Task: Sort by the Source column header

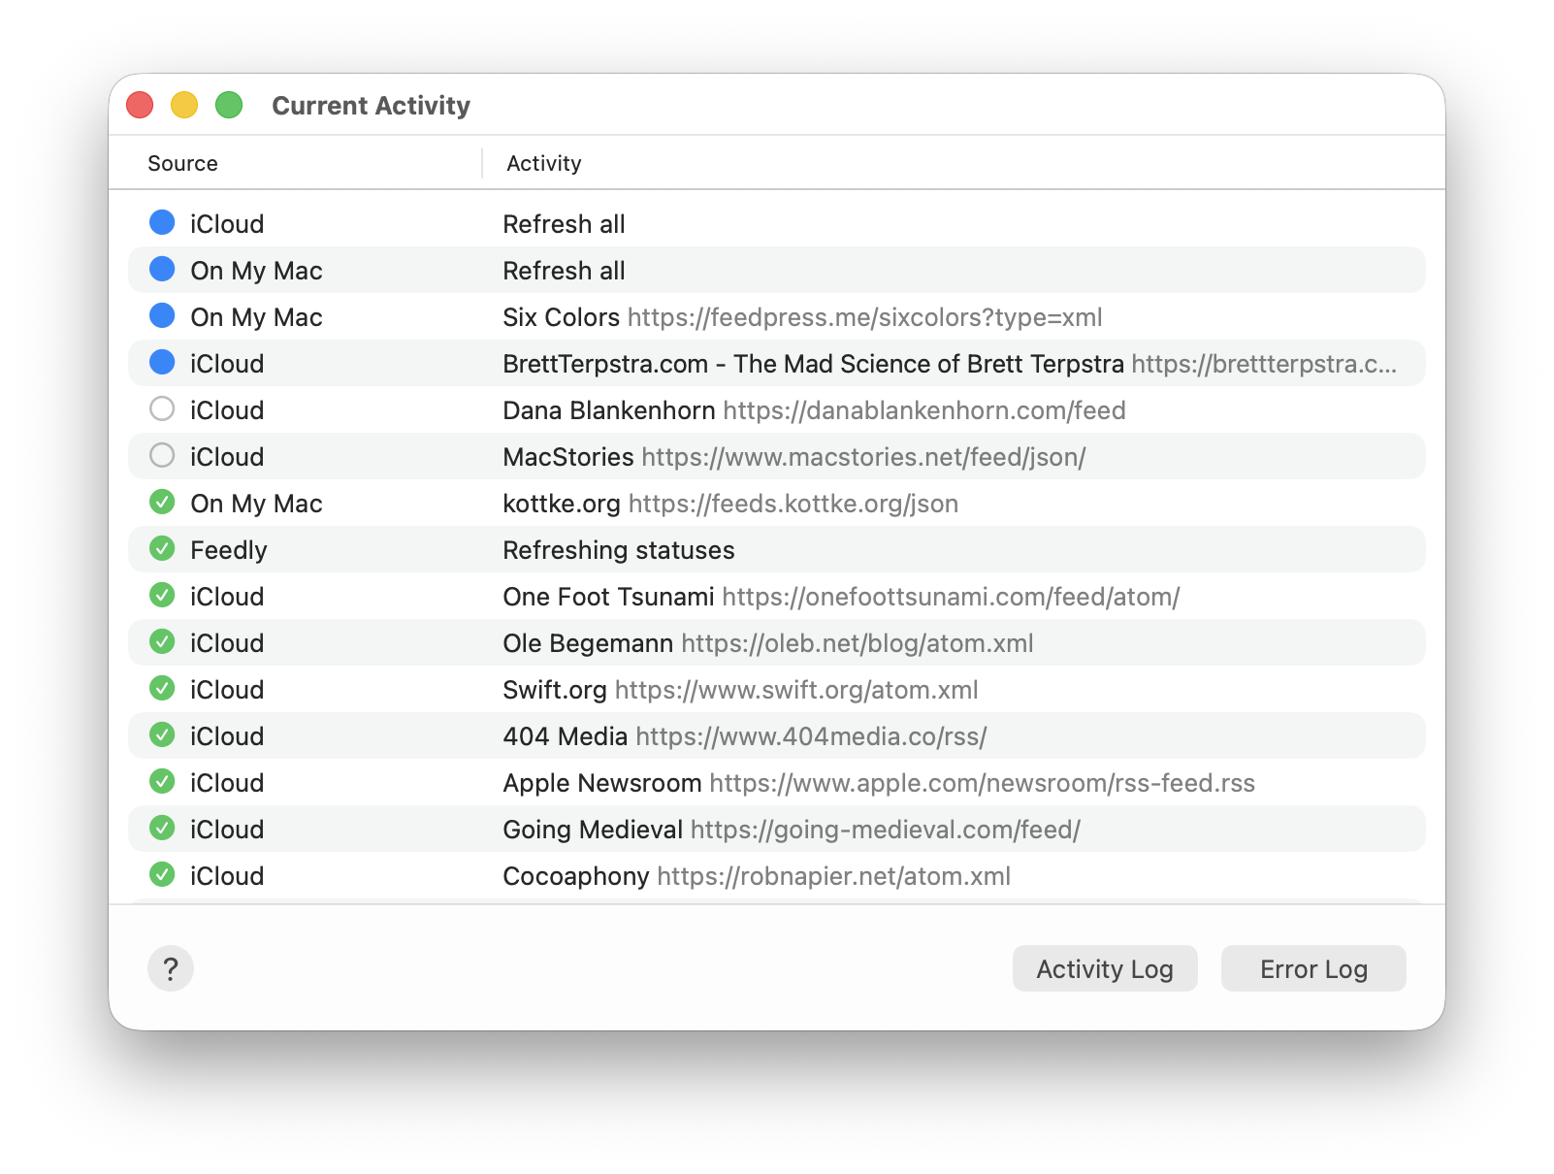Action: pyautogui.click(x=182, y=163)
